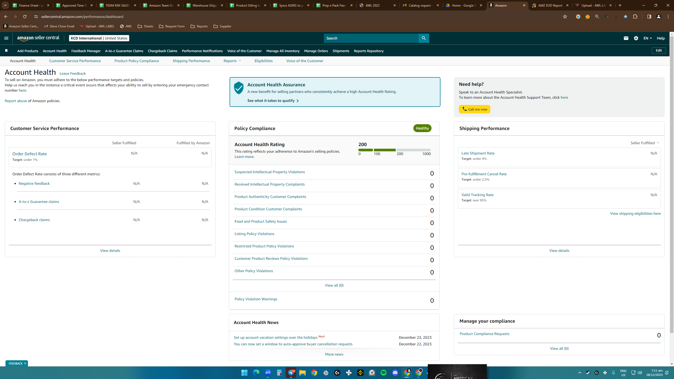Open Product Compliance Requests link
674x379 pixels.
(x=484, y=334)
